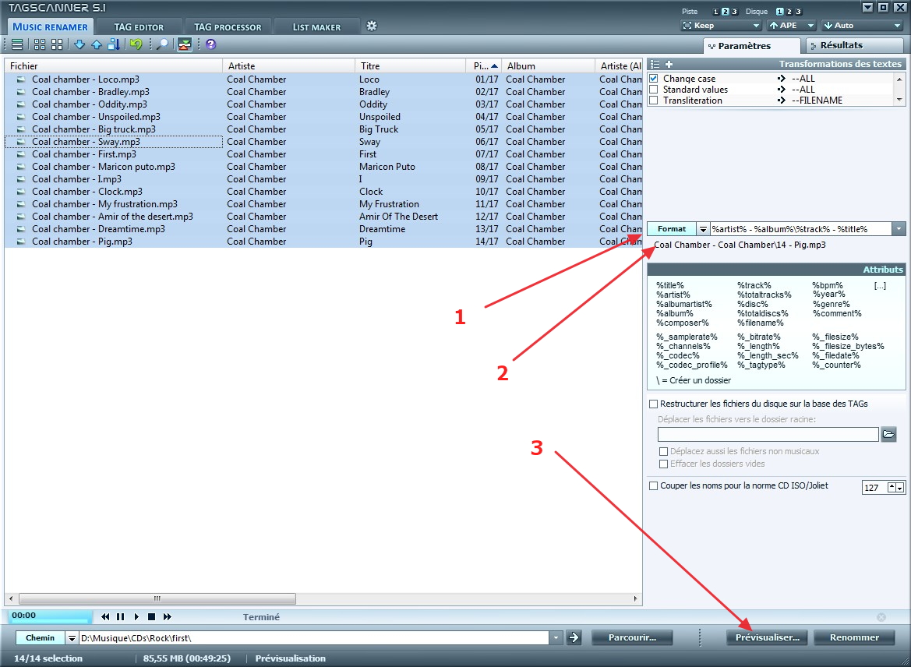Screen dimensions: 911x667
Task: Insert the %genre% attribute placeholder
Action: (831, 304)
